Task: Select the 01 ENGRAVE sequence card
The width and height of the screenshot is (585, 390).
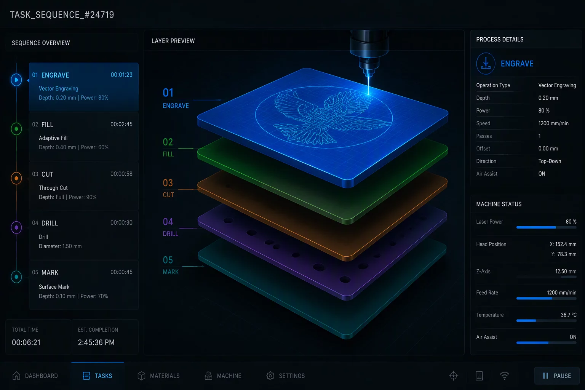Action: (x=84, y=87)
